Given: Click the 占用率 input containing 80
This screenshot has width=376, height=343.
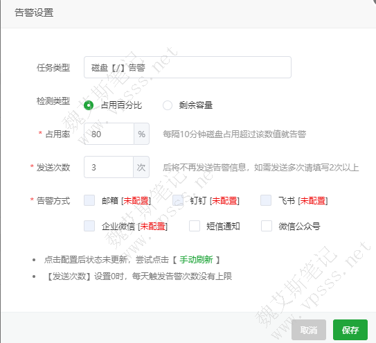Looking at the screenshot, I should (x=109, y=134).
